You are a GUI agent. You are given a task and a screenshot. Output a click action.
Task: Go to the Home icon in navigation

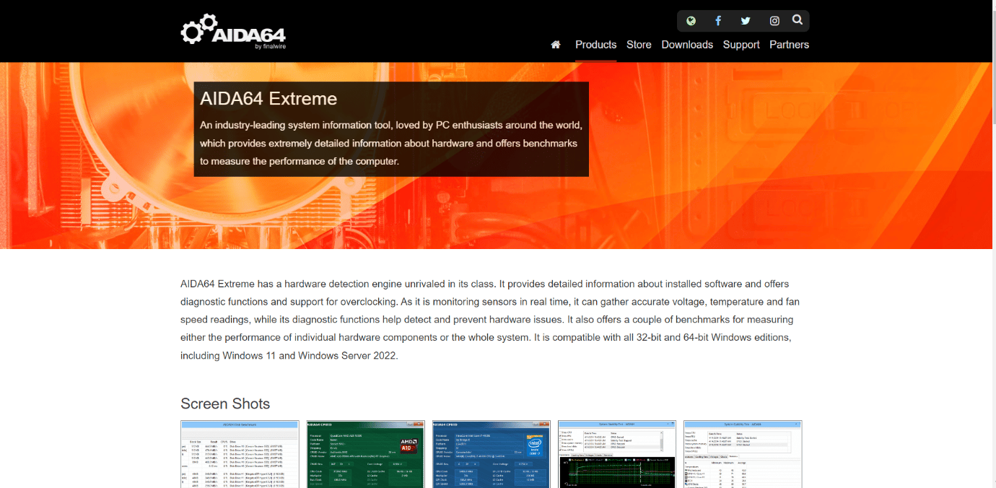pyautogui.click(x=556, y=45)
